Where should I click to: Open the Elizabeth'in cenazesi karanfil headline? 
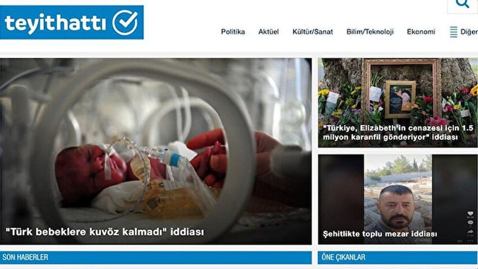coord(398,133)
